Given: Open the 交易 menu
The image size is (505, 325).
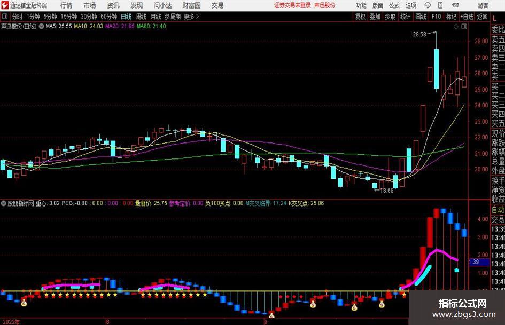Looking at the screenshot, I should click(x=217, y=5).
